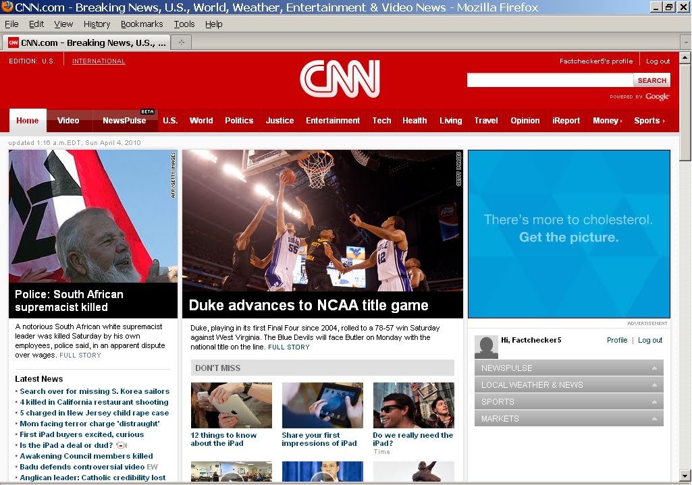The height and width of the screenshot is (485, 692).
Task: Click CNN favicon on browser tab
Action: point(14,42)
